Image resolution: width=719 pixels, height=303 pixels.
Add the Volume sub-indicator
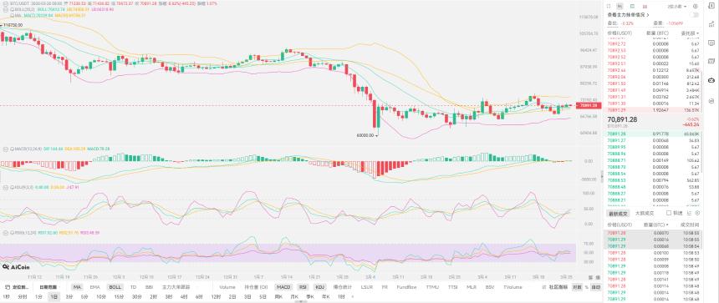[x=227, y=287]
